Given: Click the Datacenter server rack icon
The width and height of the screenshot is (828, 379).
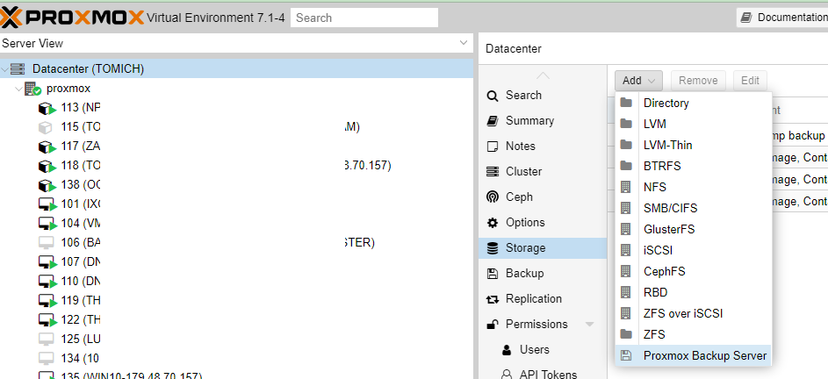Looking at the screenshot, I should click(18, 68).
